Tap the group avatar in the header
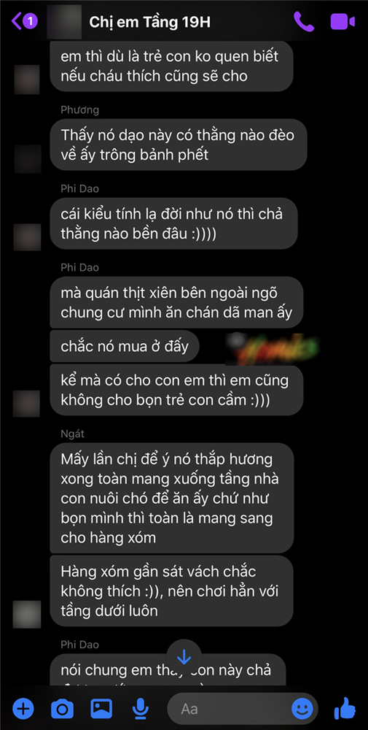This screenshot has width=368, height=730. 65,21
